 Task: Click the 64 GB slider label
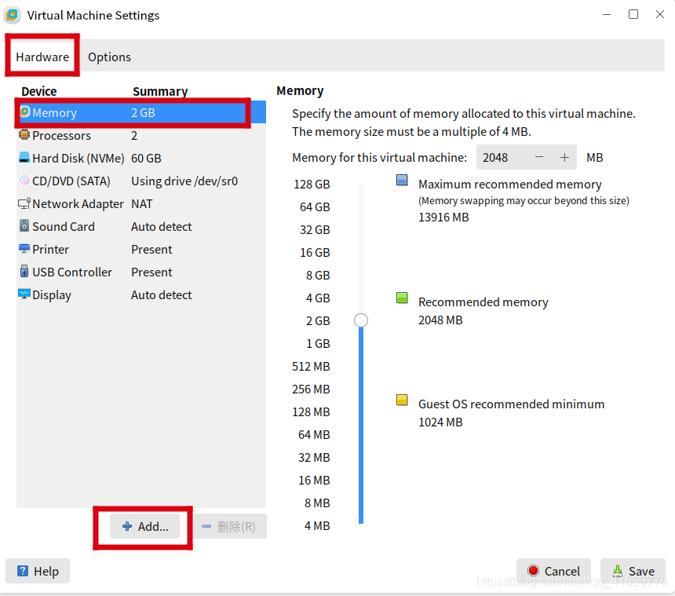click(315, 207)
